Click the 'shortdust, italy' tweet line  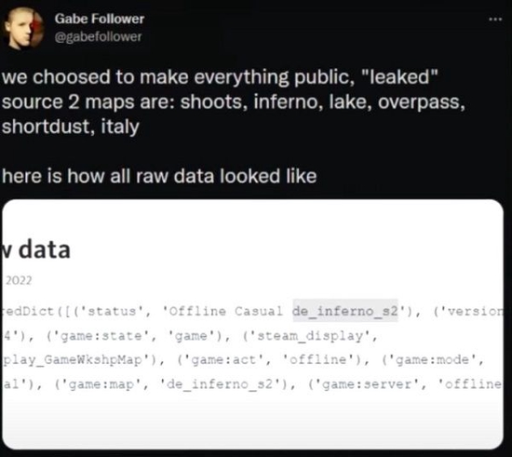(71, 127)
